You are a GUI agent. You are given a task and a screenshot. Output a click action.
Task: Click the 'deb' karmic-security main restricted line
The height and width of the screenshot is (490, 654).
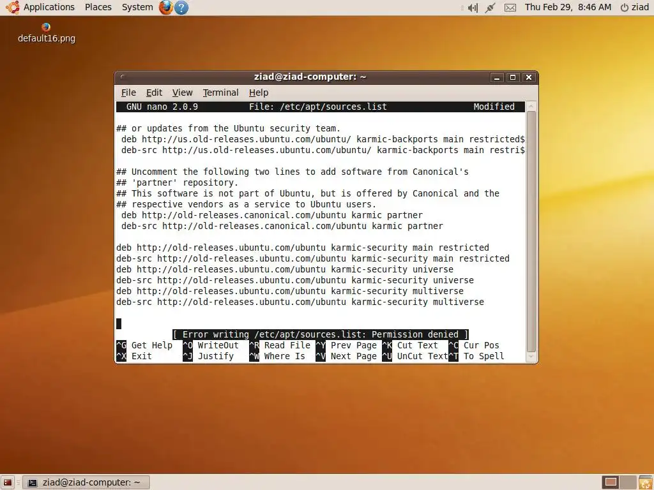pos(303,248)
